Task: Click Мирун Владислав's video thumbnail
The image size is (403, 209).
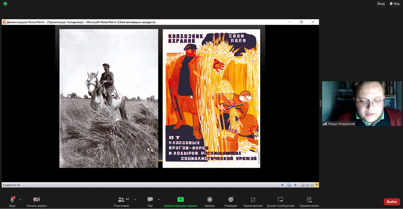Action: coord(362,103)
